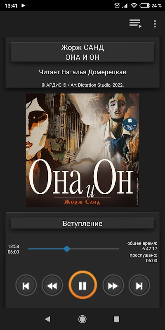Image resolution: width=165 pixels, height=330 pixels.
Task: Tap the АРДИС copyright line
Action: click(82, 85)
